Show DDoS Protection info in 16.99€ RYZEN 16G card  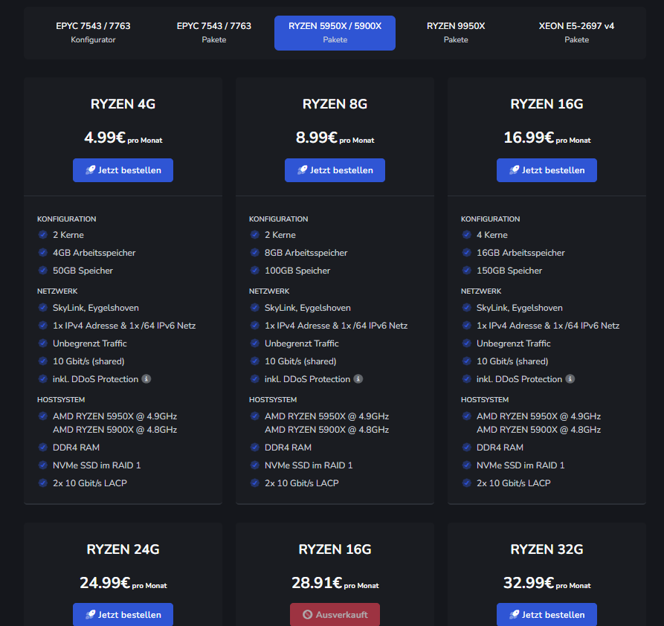pos(570,379)
